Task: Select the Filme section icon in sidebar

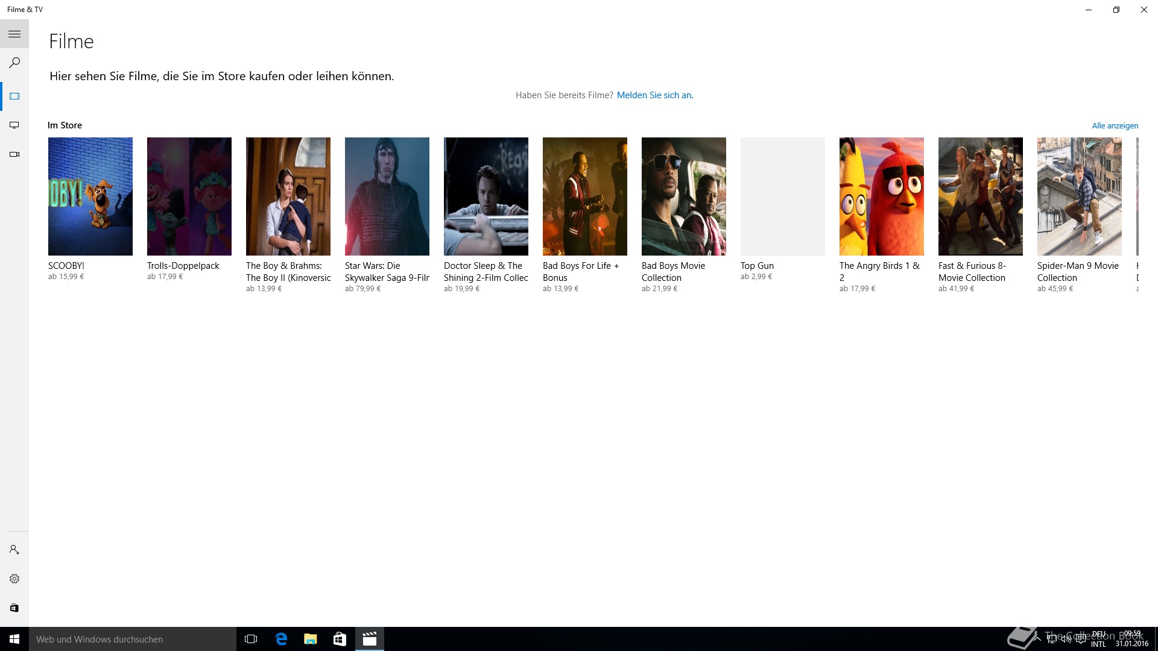Action: pos(14,96)
